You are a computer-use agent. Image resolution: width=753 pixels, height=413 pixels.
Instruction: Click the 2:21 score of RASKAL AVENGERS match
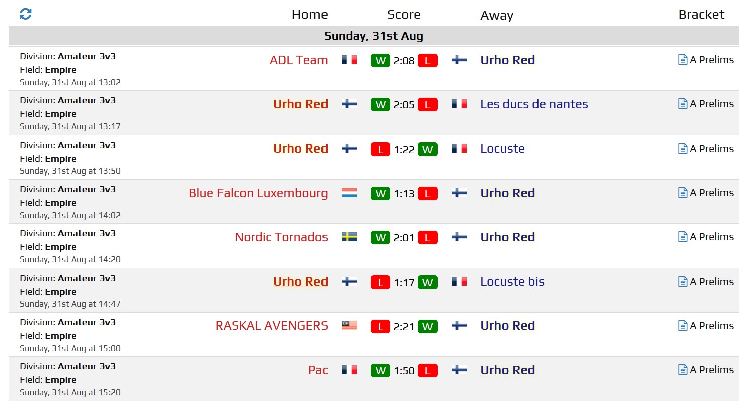tap(404, 327)
